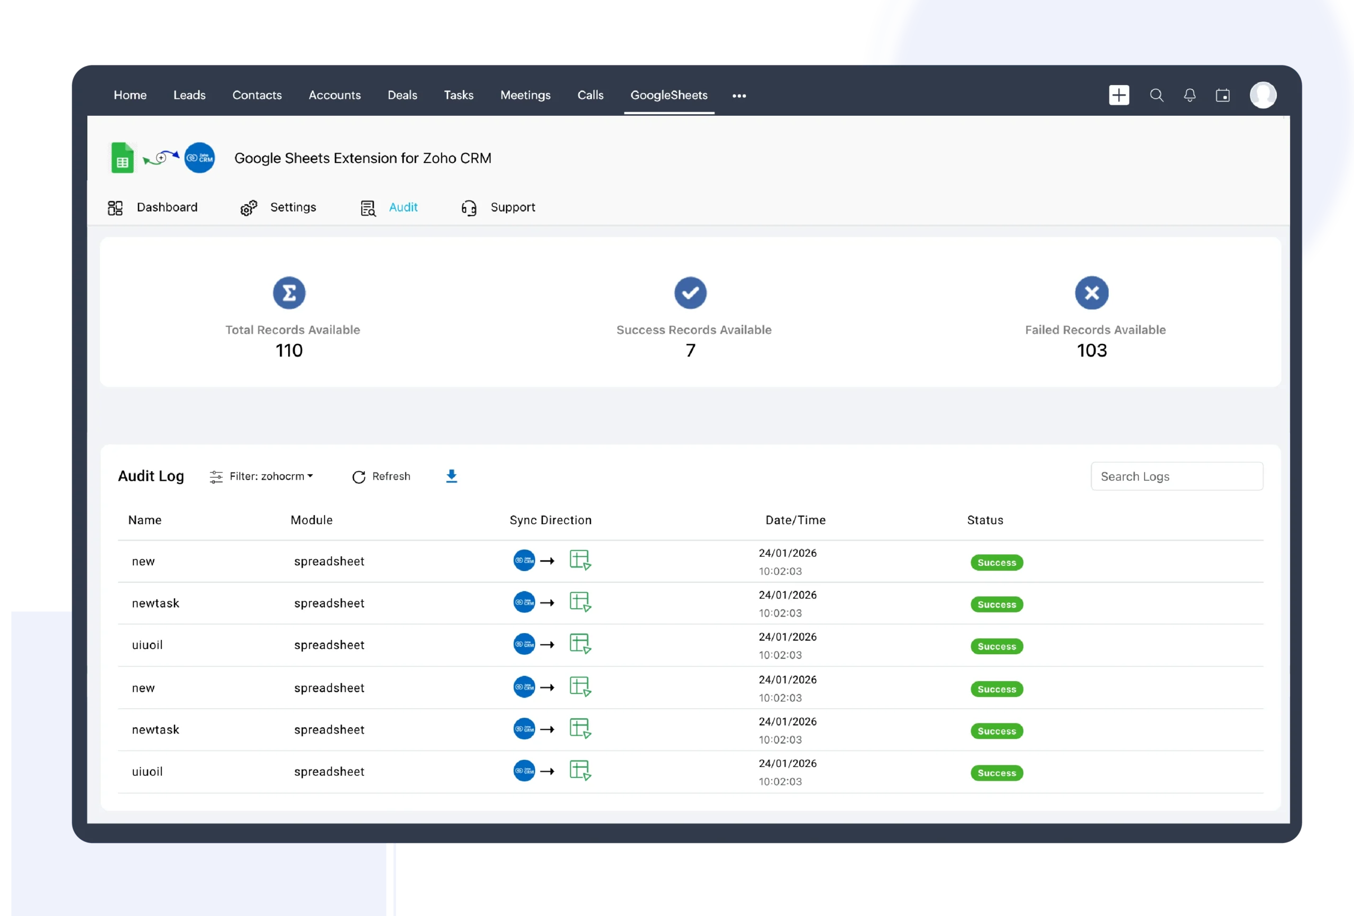The width and height of the screenshot is (1354, 916).
Task: Click Refresh above the Audit Log
Action: pyautogui.click(x=382, y=476)
